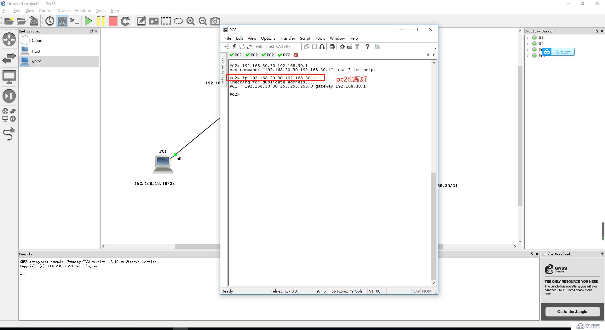Select the PC1 node on the canvas
This screenshot has width=605, height=330.
pos(163,165)
